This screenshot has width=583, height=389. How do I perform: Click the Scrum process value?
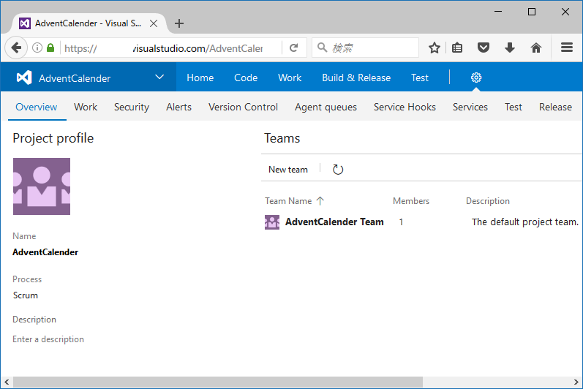pos(26,295)
